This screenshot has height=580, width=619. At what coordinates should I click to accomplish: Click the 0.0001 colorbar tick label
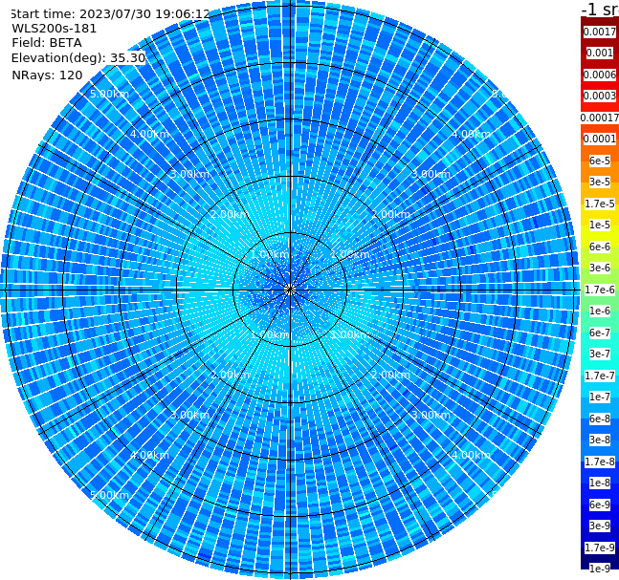600,139
